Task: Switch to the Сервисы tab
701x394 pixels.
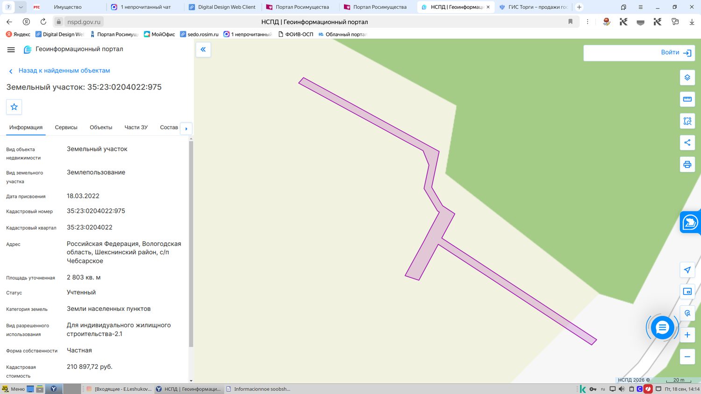Action: click(x=66, y=127)
